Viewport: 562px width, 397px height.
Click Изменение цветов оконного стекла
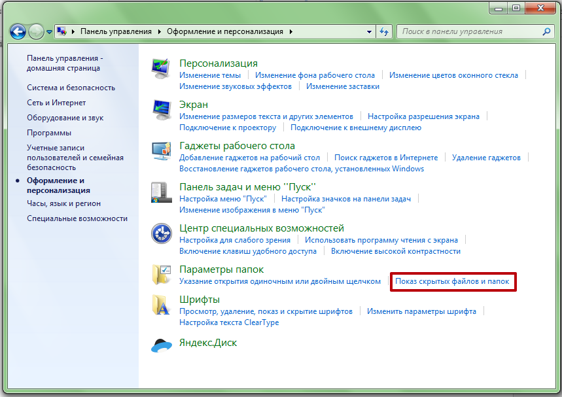coord(454,75)
